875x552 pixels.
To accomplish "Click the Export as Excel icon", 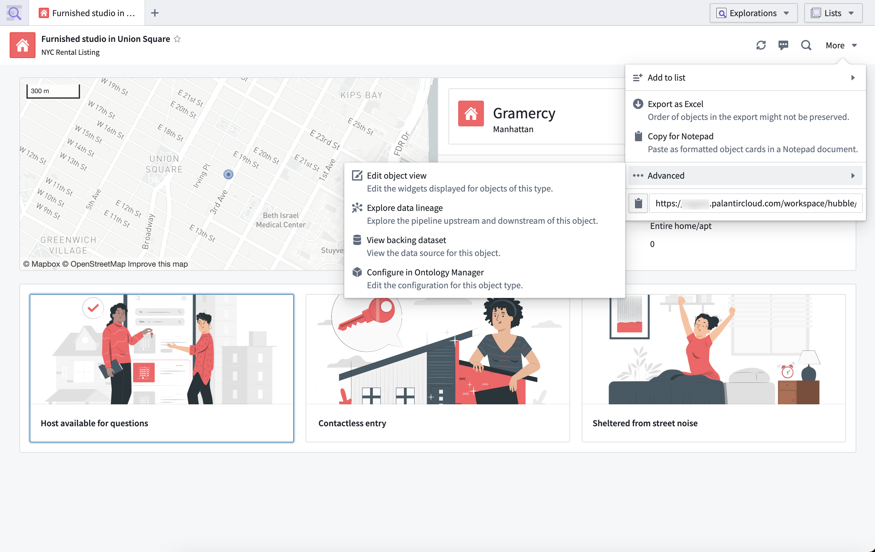I will click(x=638, y=103).
